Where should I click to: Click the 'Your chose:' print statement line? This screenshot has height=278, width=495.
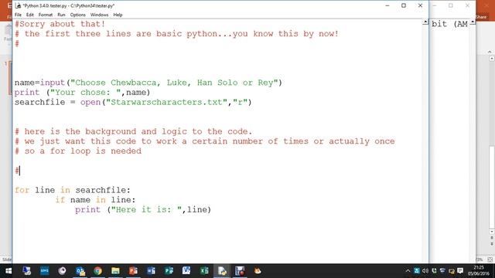tap(83, 93)
